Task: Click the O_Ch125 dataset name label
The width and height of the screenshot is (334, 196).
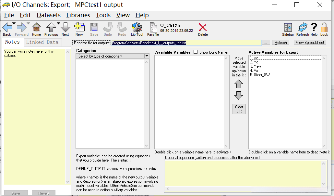Action: point(170,25)
